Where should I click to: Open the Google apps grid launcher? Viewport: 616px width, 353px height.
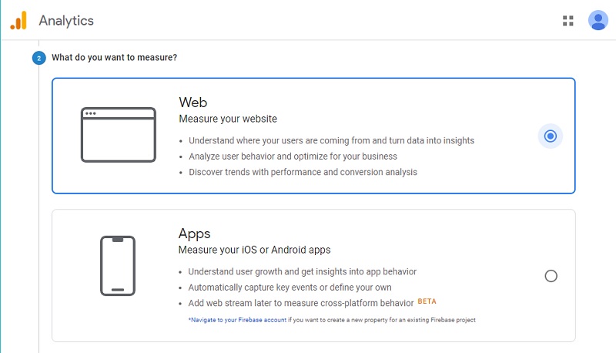pos(568,21)
